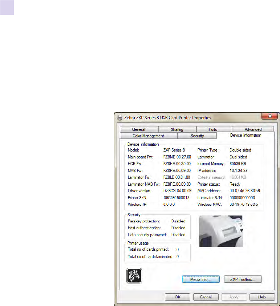Click the 'Total no of cards laminated:' label

(150, 257)
